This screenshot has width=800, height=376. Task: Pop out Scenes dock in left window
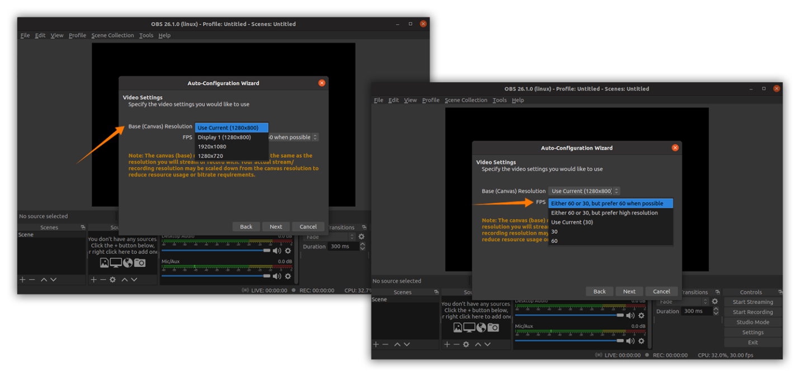[83, 227]
